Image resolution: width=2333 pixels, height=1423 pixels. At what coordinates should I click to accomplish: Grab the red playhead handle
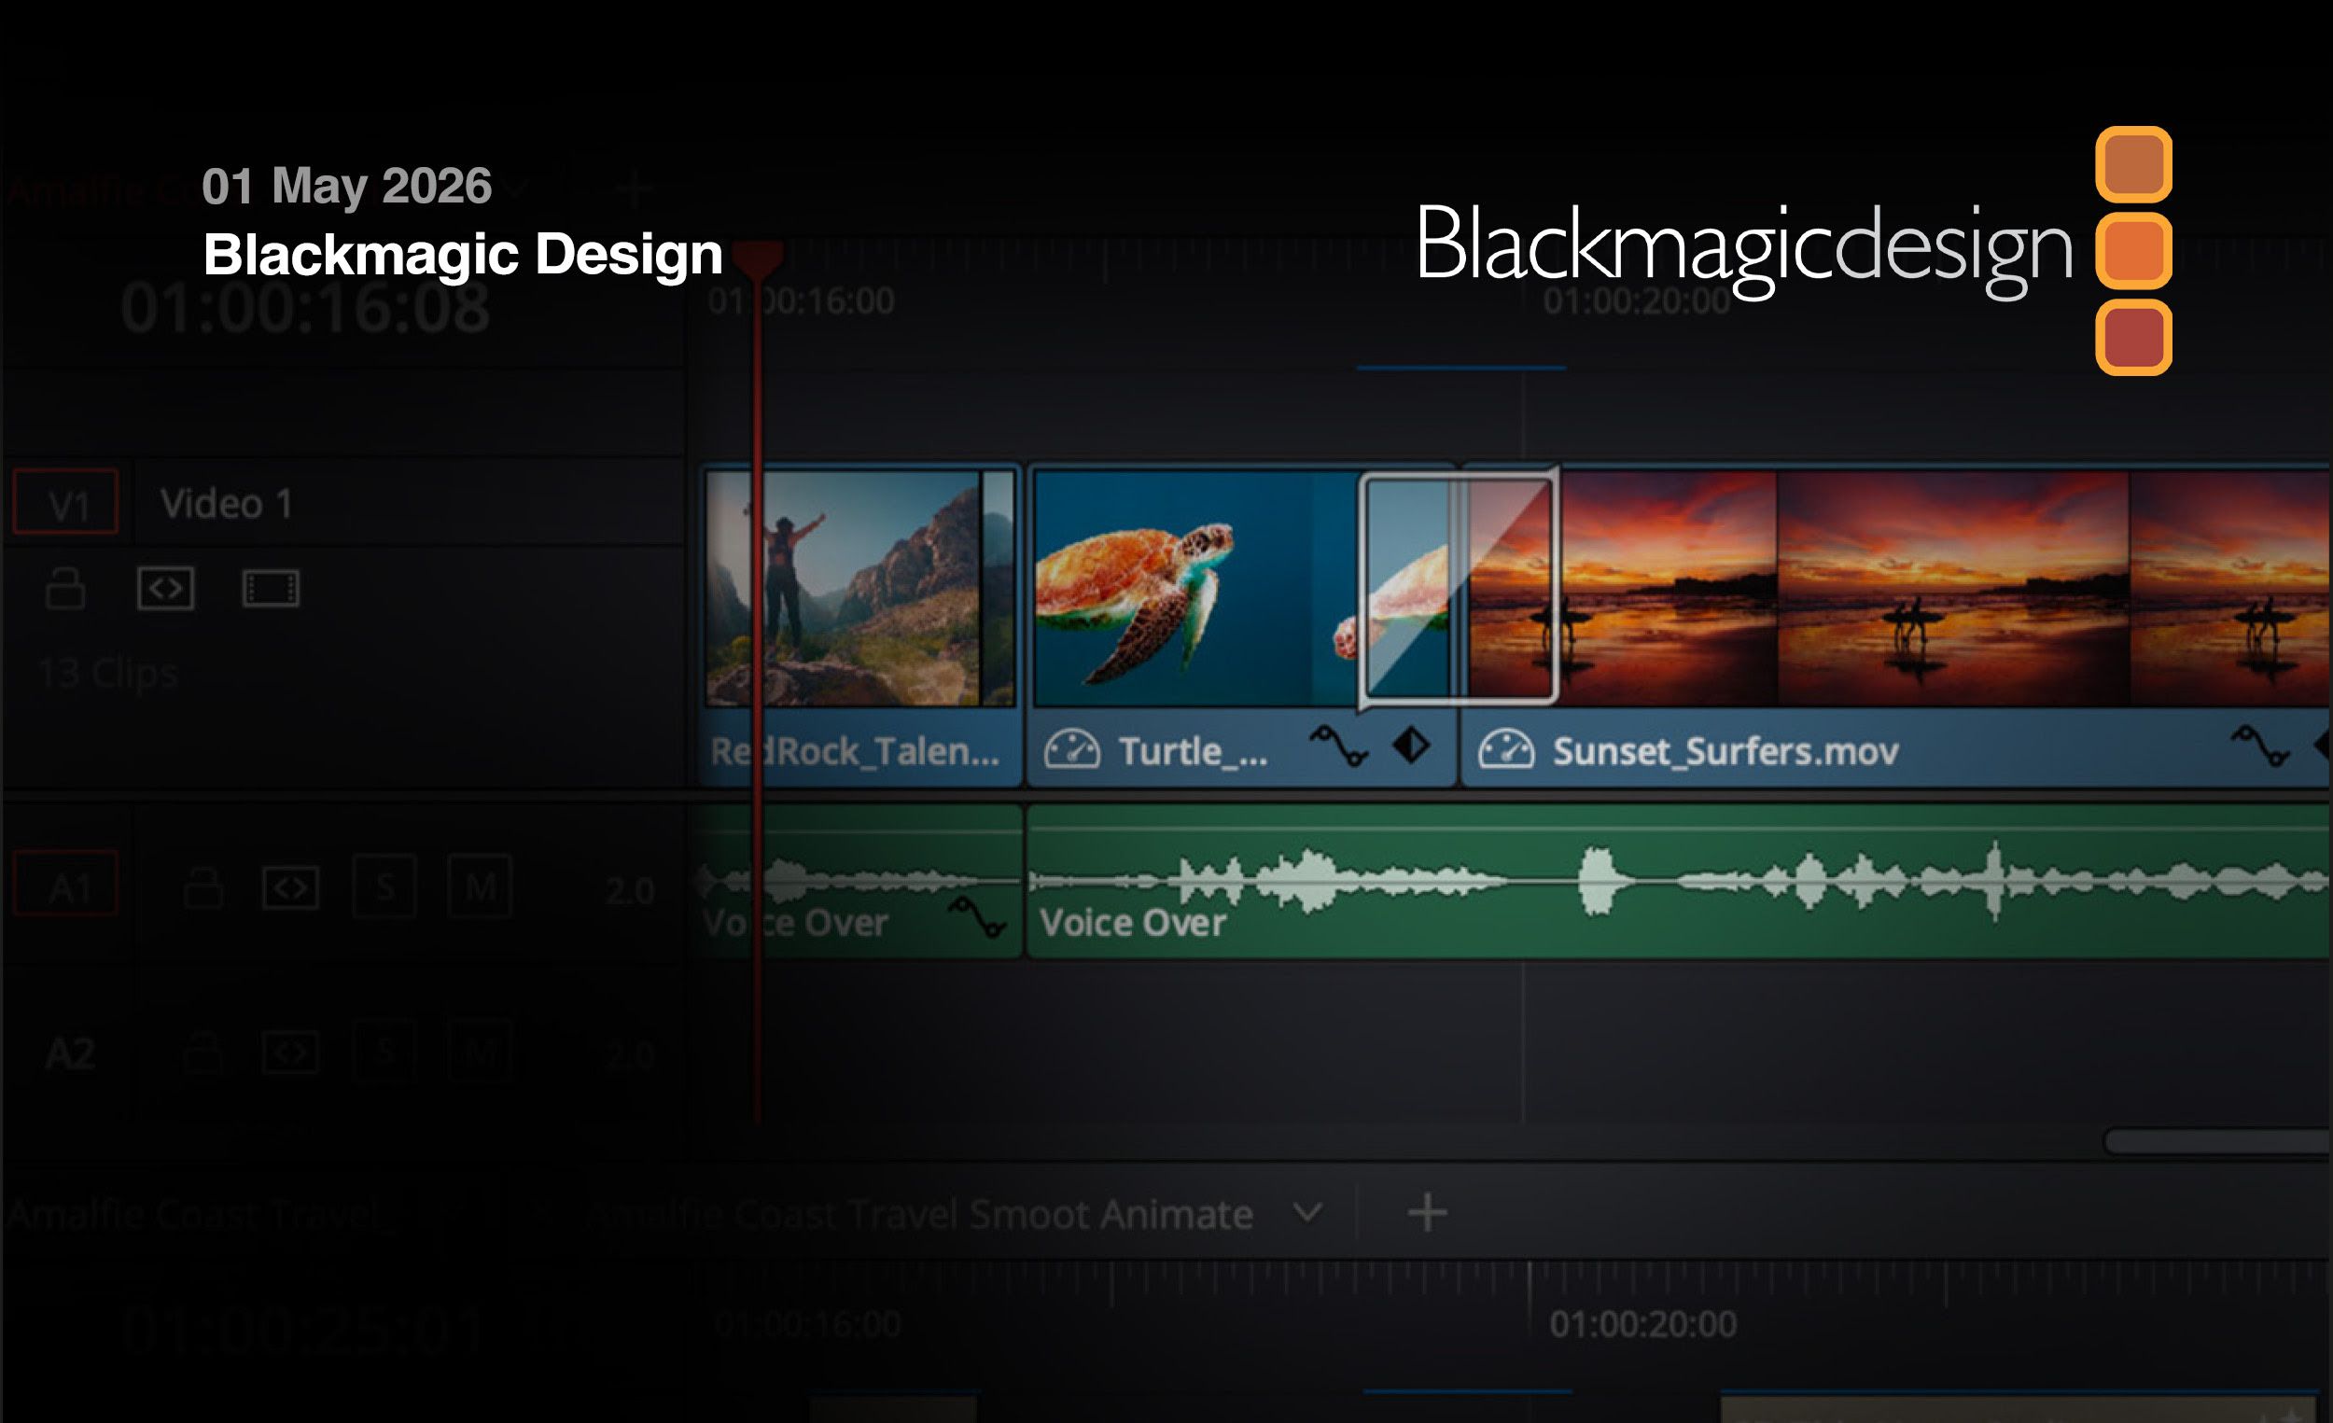[x=759, y=258]
